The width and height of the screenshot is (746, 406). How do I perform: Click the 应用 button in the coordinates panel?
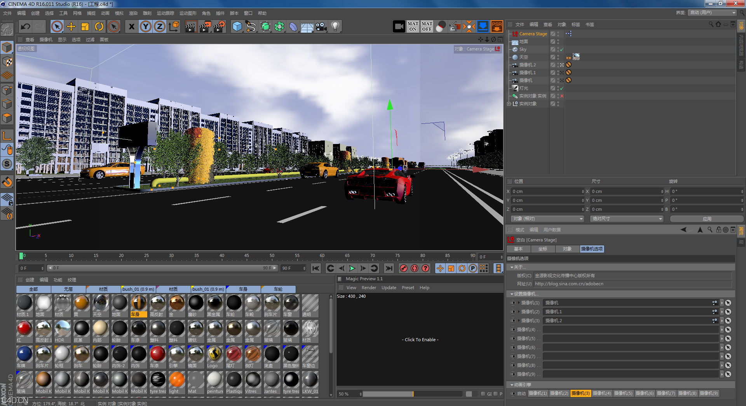point(707,219)
